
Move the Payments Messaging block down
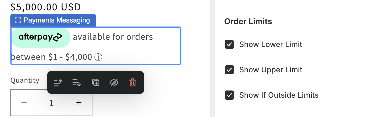77,83
